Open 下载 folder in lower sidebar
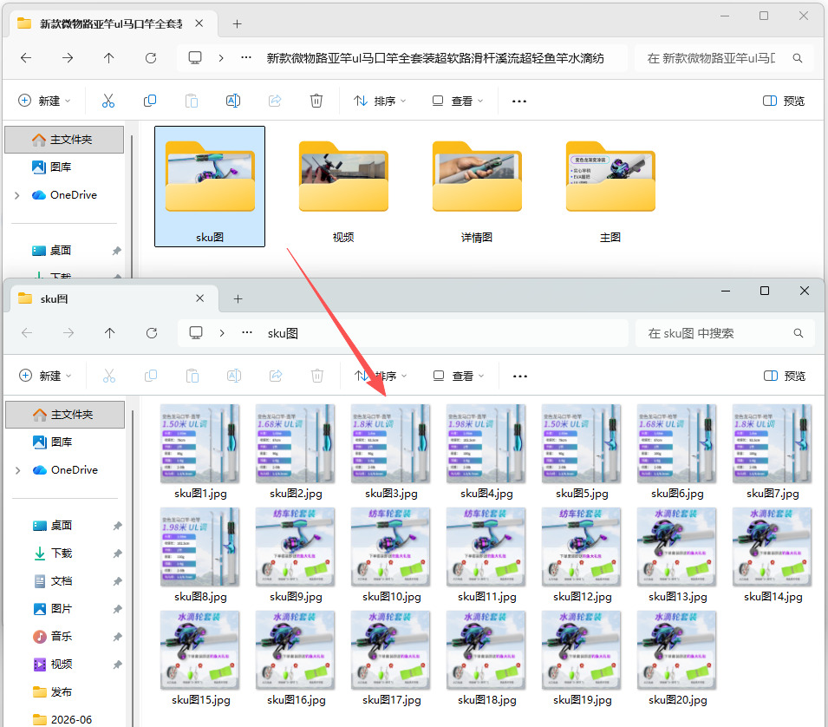 (62, 553)
